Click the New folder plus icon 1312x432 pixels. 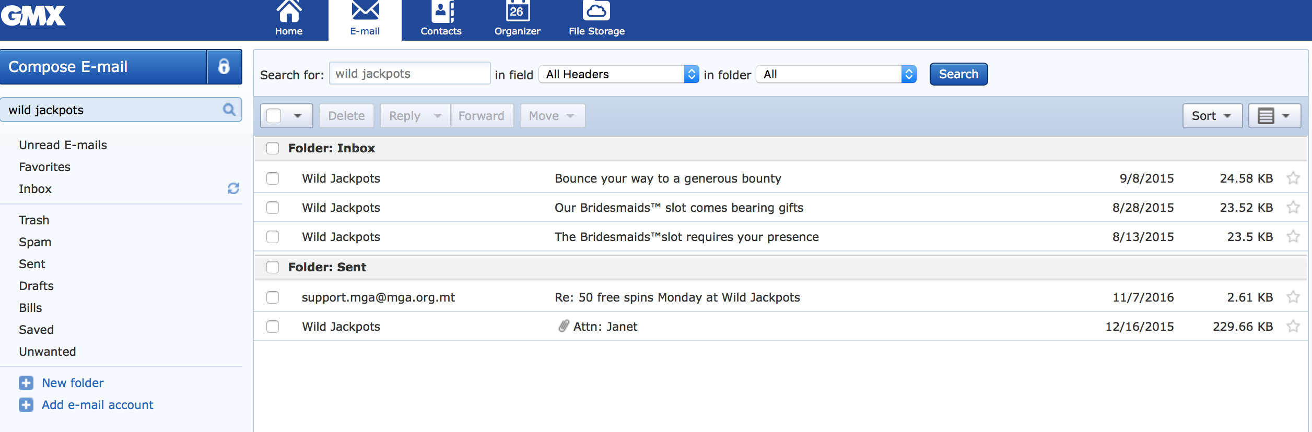pos(26,383)
